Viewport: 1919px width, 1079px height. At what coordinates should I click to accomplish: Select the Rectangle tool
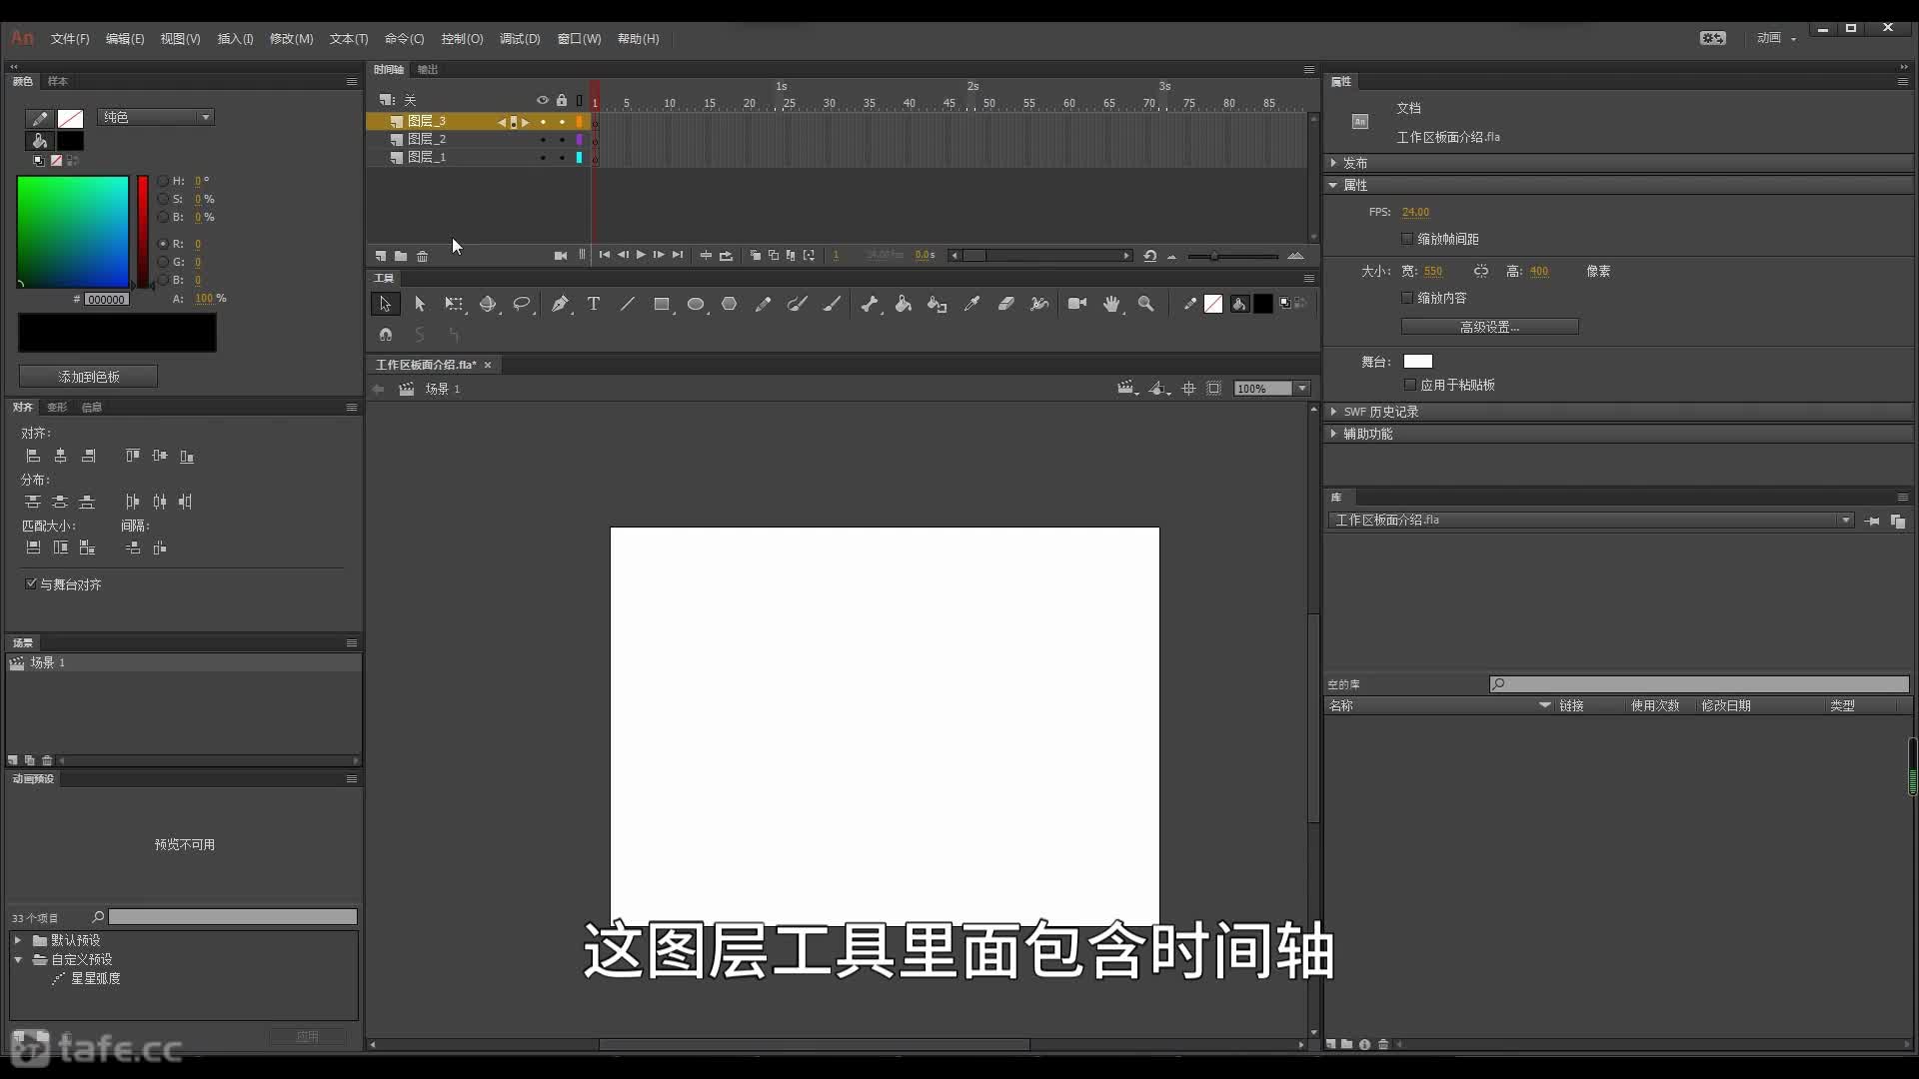coord(662,304)
